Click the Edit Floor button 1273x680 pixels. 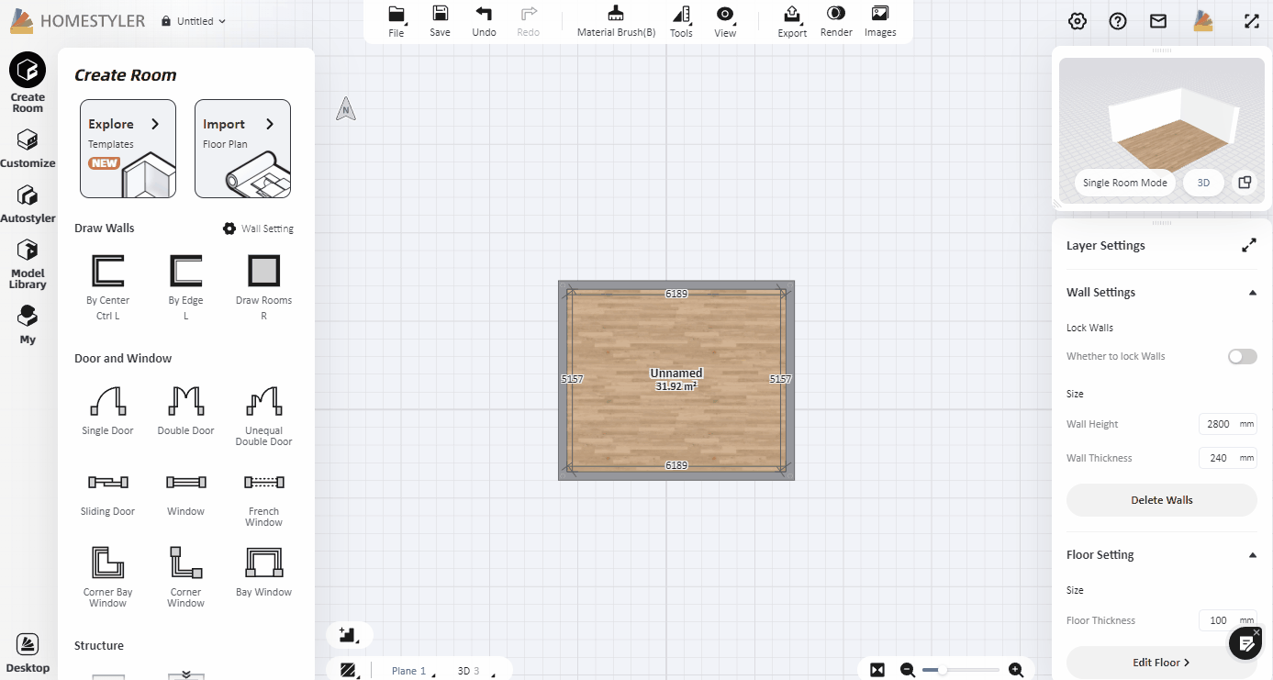point(1161,662)
